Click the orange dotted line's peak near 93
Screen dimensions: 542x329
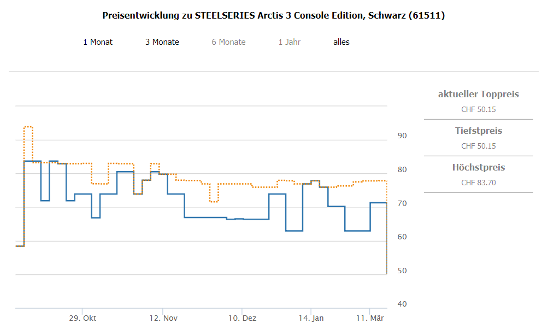28,127
